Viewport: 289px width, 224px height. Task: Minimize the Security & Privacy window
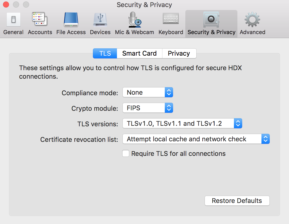[x=16, y=5]
